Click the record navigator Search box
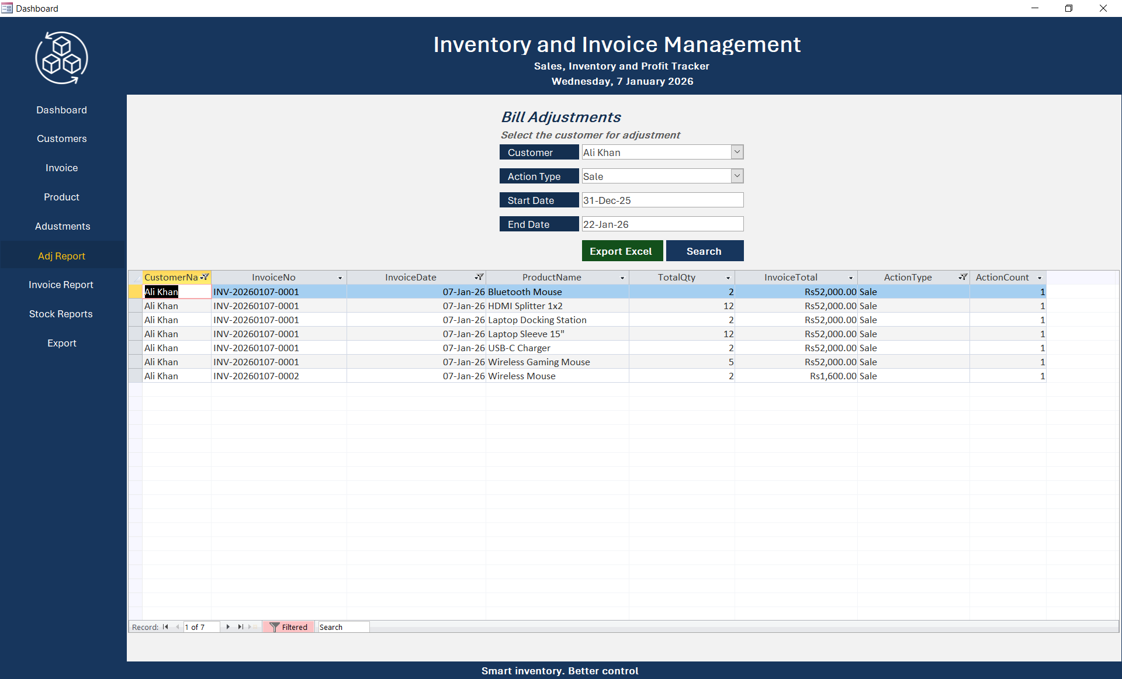This screenshot has height=679, width=1122. (343, 627)
